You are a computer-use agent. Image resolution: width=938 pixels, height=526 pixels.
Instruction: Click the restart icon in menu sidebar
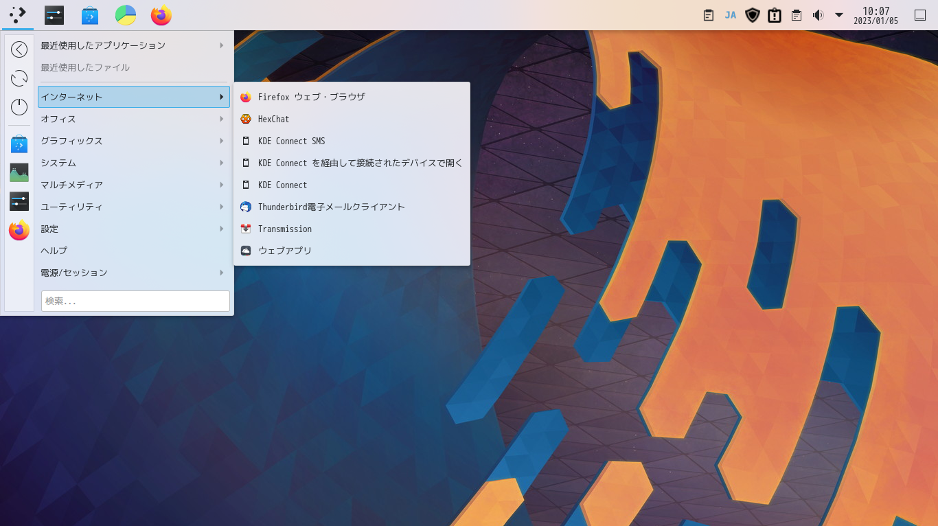point(19,78)
